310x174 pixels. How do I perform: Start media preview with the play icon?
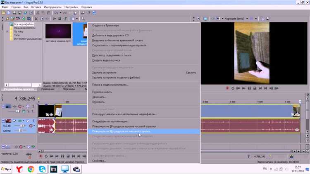pyautogui.click(x=54, y=19)
